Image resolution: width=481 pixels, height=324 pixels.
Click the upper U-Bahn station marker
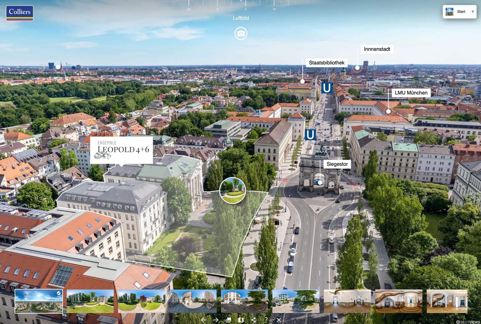[327, 88]
